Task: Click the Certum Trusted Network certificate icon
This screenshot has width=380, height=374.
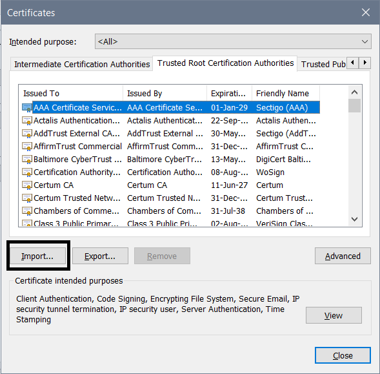Action: [27, 198]
